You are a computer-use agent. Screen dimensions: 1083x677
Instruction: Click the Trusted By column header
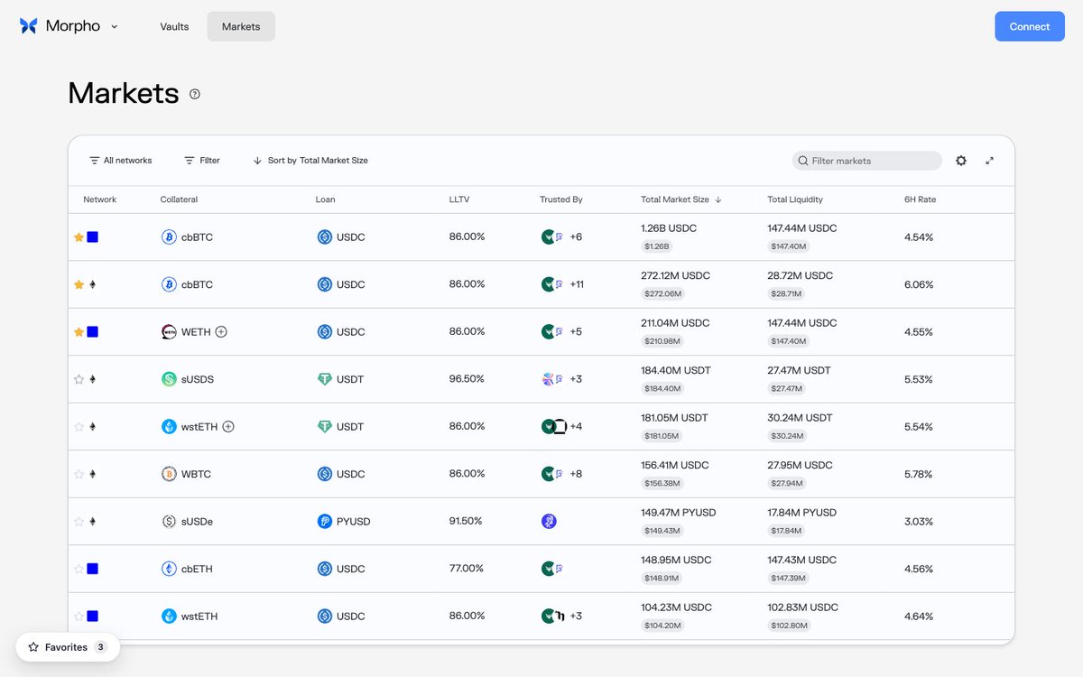pyautogui.click(x=561, y=199)
